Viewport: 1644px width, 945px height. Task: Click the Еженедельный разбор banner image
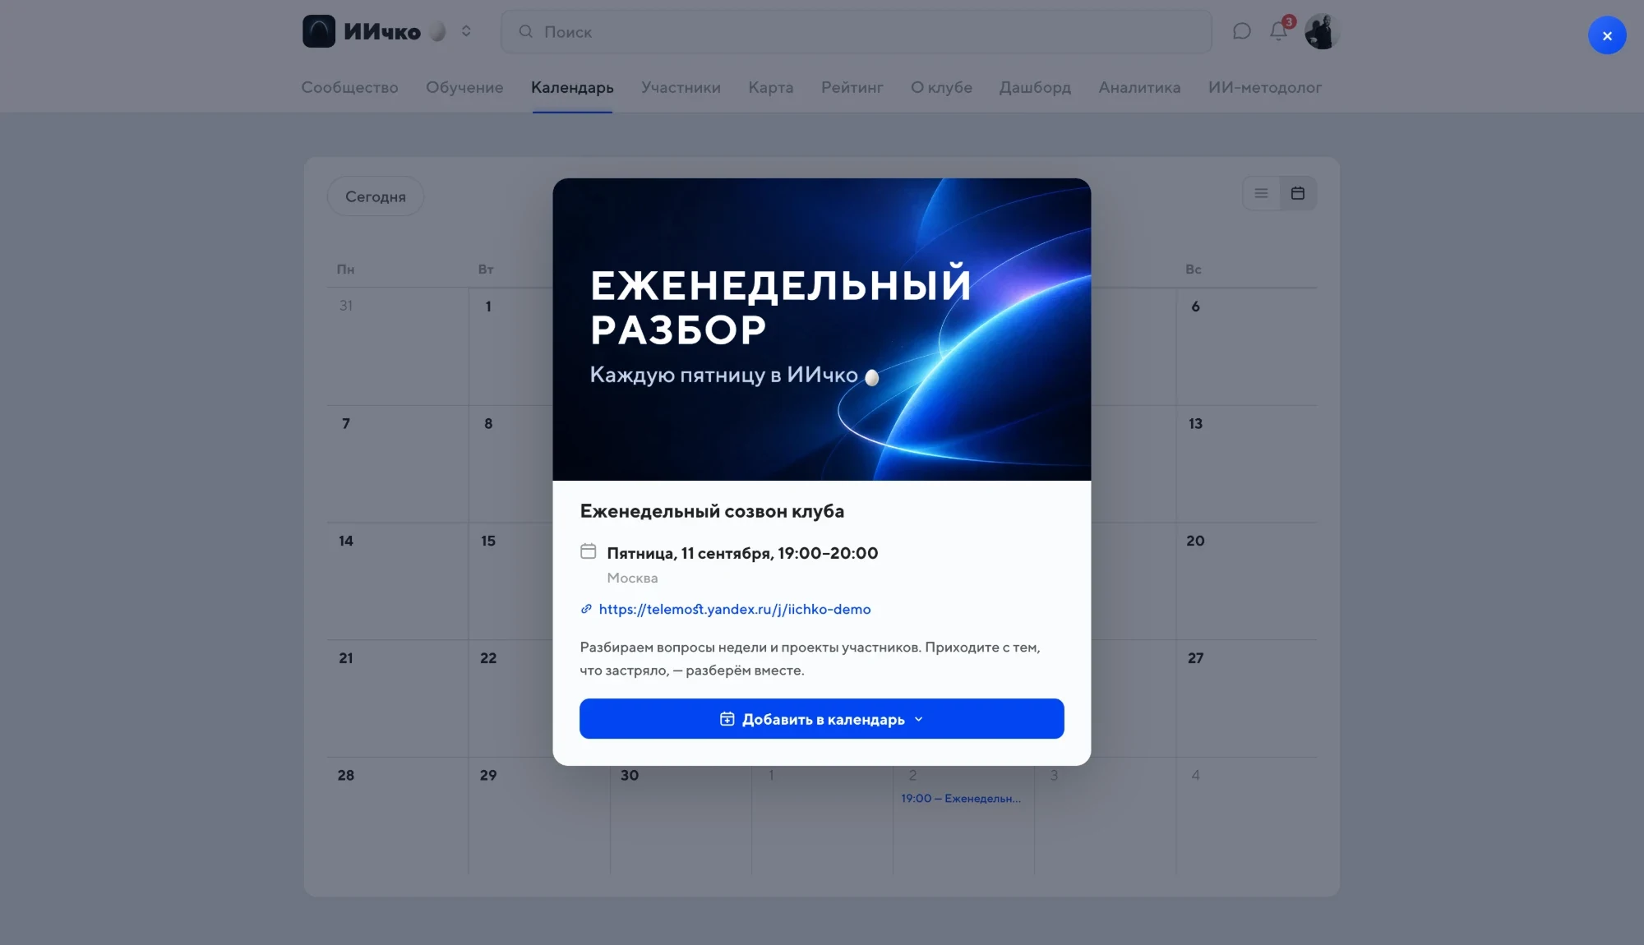(822, 330)
